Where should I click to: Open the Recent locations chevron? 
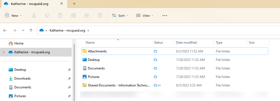tap(23, 30)
